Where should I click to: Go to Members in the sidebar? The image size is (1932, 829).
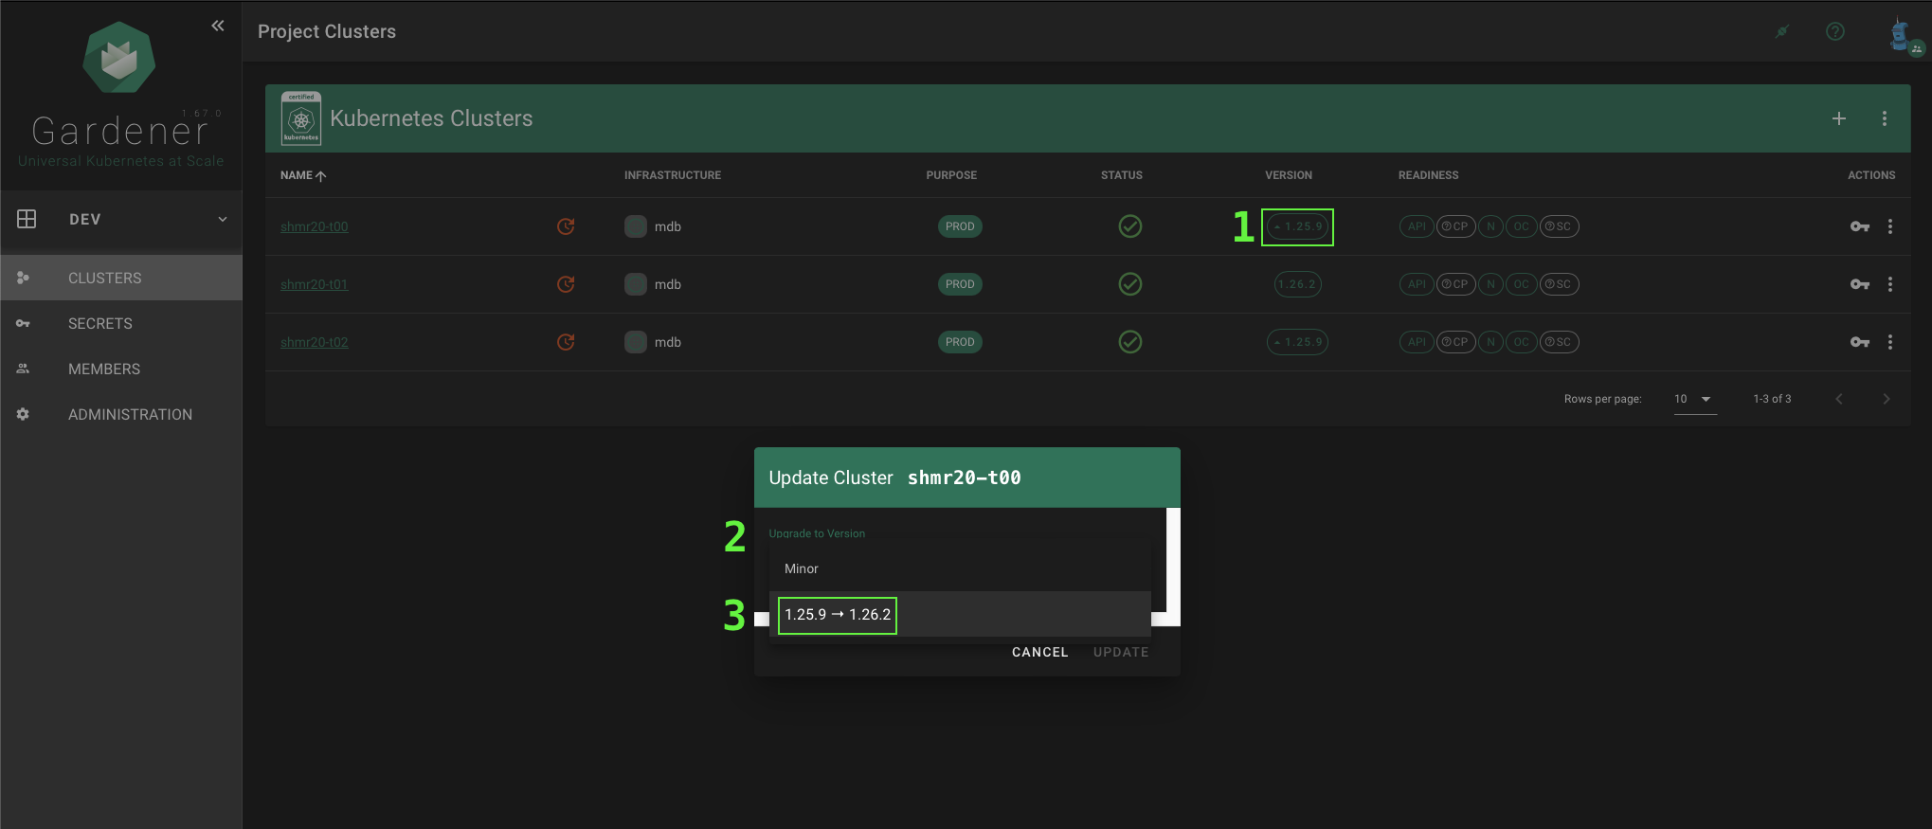pos(103,369)
